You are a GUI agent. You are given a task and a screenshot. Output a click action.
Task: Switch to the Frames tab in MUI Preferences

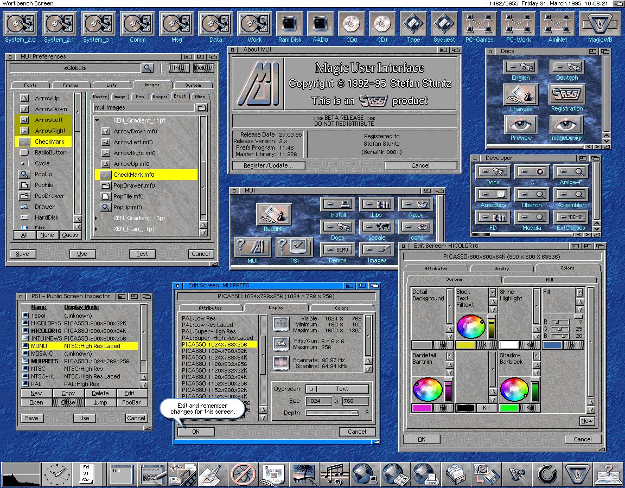click(71, 85)
